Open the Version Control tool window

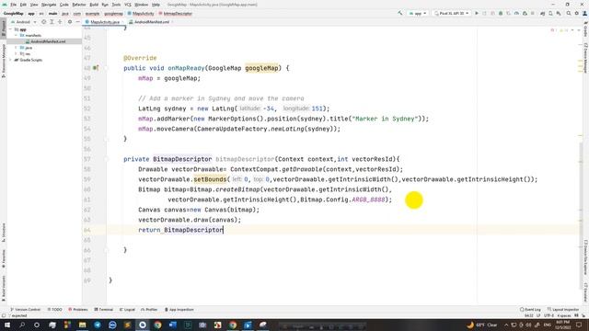(25, 310)
